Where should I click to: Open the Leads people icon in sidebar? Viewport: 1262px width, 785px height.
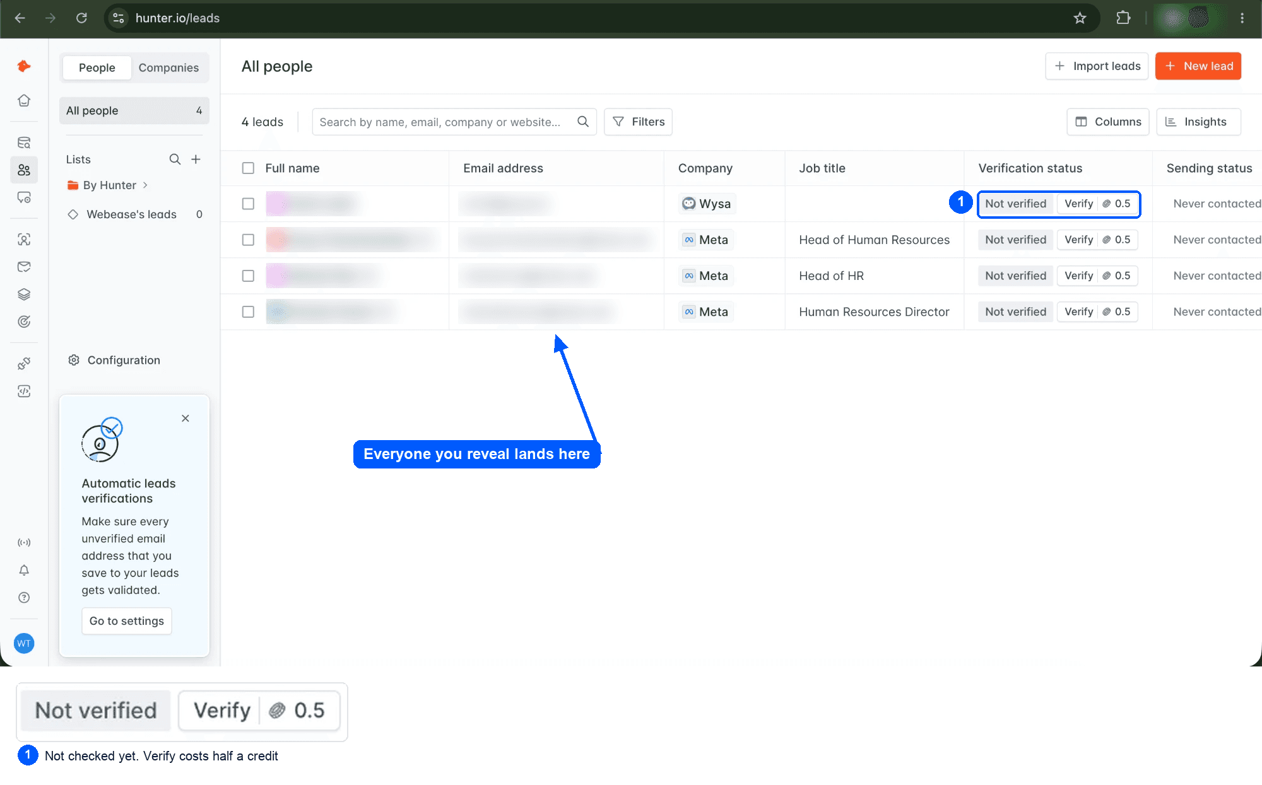click(24, 170)
